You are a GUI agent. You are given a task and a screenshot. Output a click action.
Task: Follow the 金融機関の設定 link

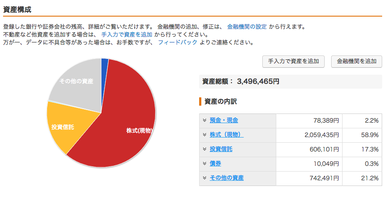(x=247, y=27)
